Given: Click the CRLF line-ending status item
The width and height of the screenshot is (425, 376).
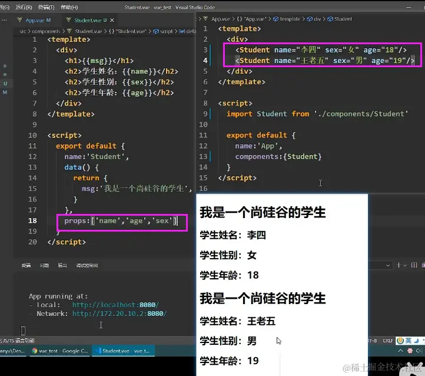Looking at the screenshot, I should [x=387, y=341].
